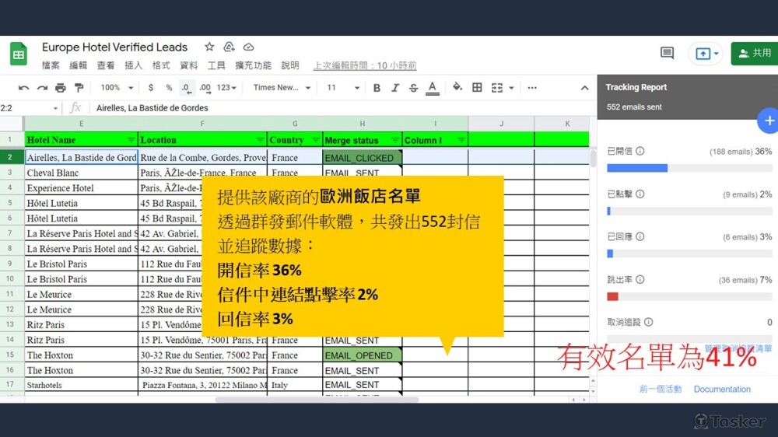Image resolution: width=778 pixels, height=437 pixels.
Task: Open the last edit time link
Action: point(365,65)
